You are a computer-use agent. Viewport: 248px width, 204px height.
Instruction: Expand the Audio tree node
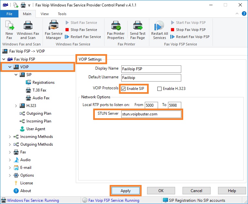click(x=10, y=160)
